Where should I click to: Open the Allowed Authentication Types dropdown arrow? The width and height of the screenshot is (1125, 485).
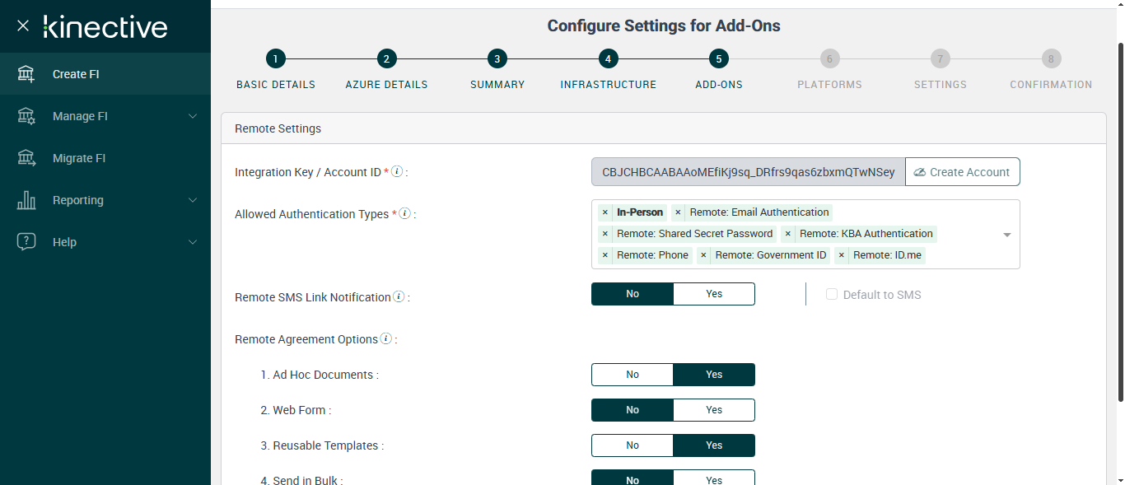[x=1006, y=235]
